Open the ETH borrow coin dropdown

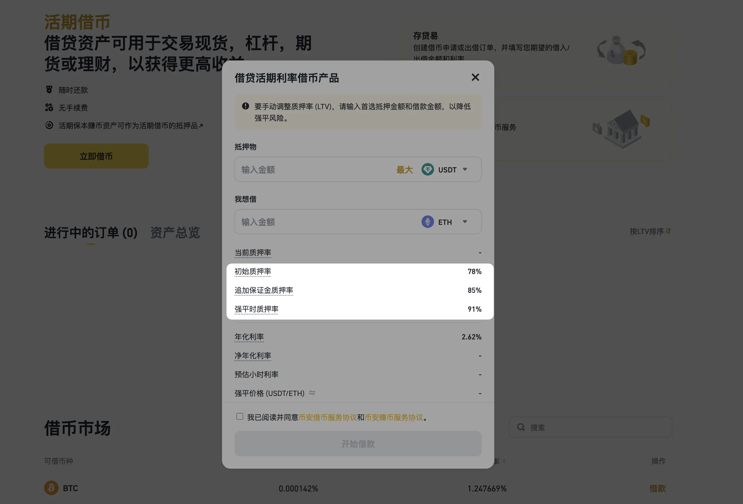pos(465,222)
